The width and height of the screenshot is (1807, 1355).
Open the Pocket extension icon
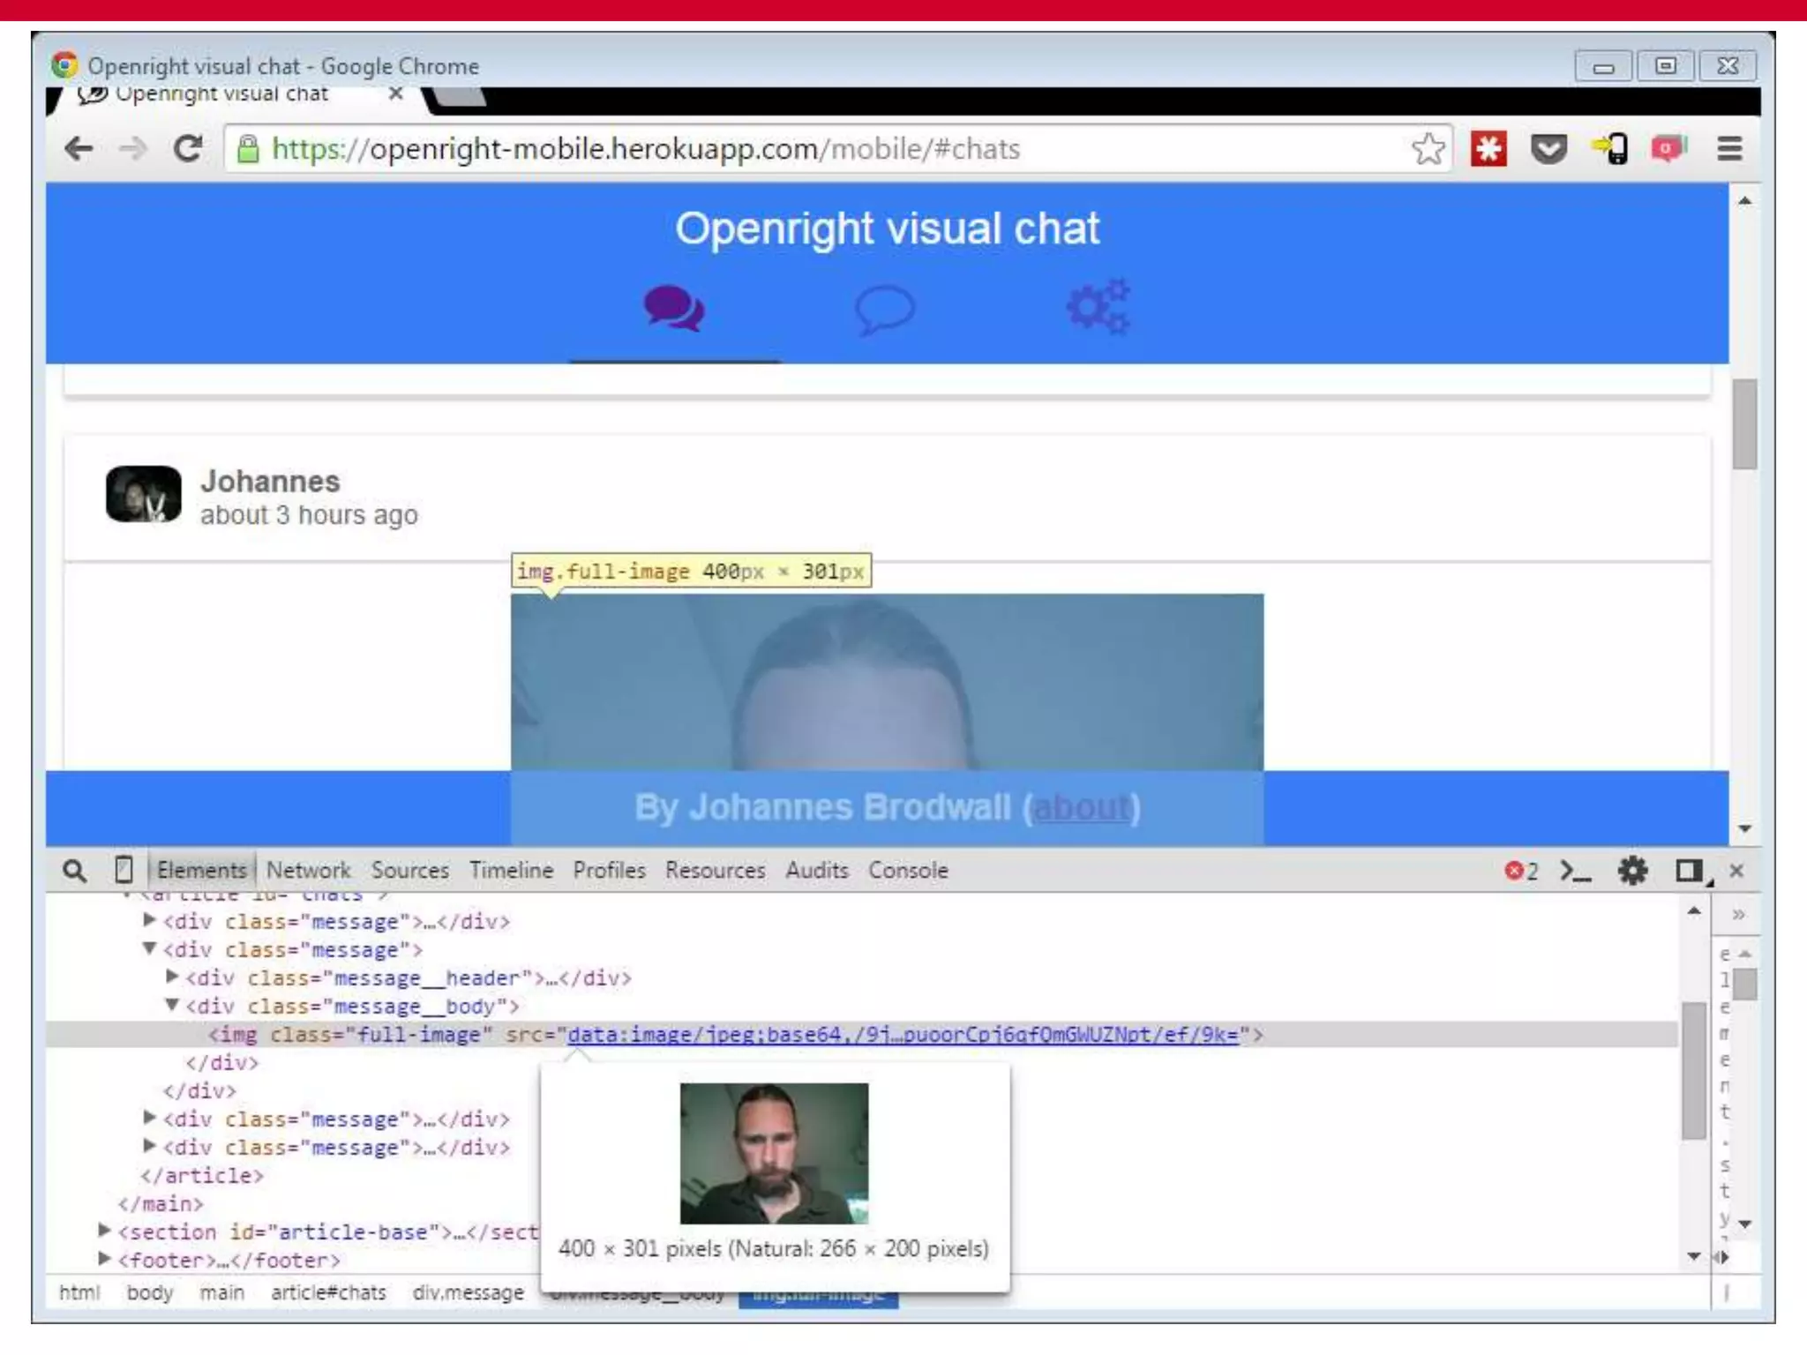1548,148
